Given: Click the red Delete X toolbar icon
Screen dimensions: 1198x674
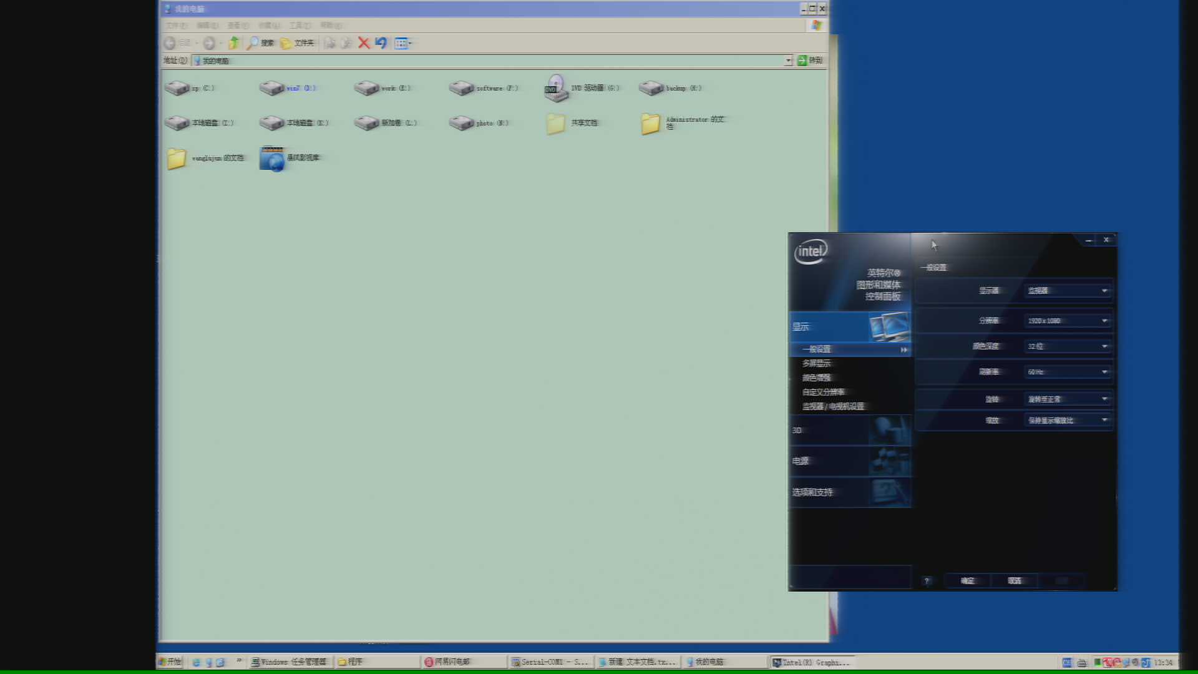Looking at the screenshot, I should coord(364,43).
